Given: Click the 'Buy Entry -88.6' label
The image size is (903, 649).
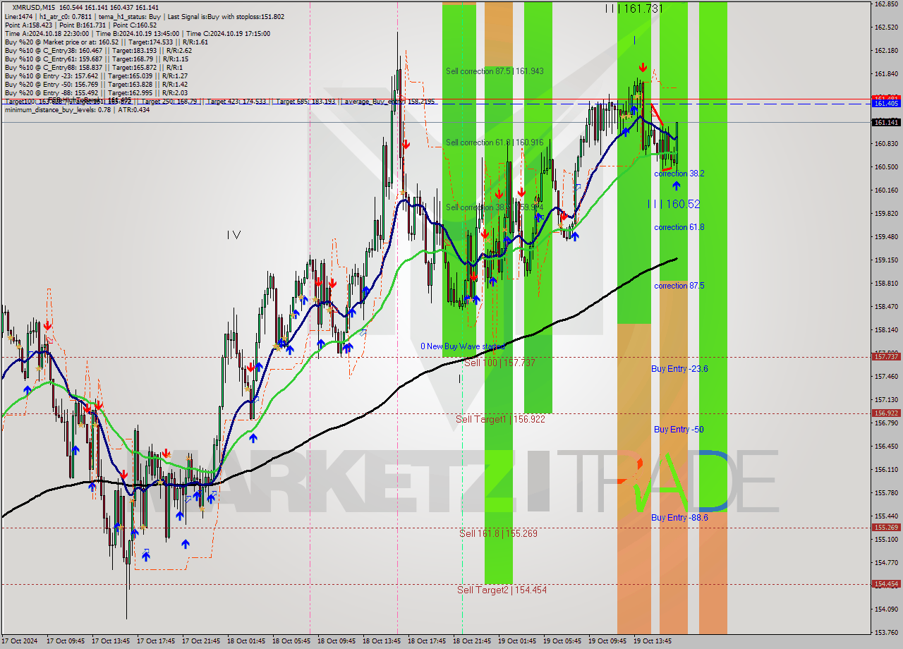Looking at the screenshot, I should click(679, 518).
